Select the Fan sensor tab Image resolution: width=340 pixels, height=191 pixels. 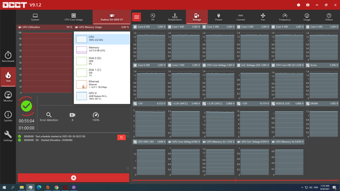pos(263,17)
